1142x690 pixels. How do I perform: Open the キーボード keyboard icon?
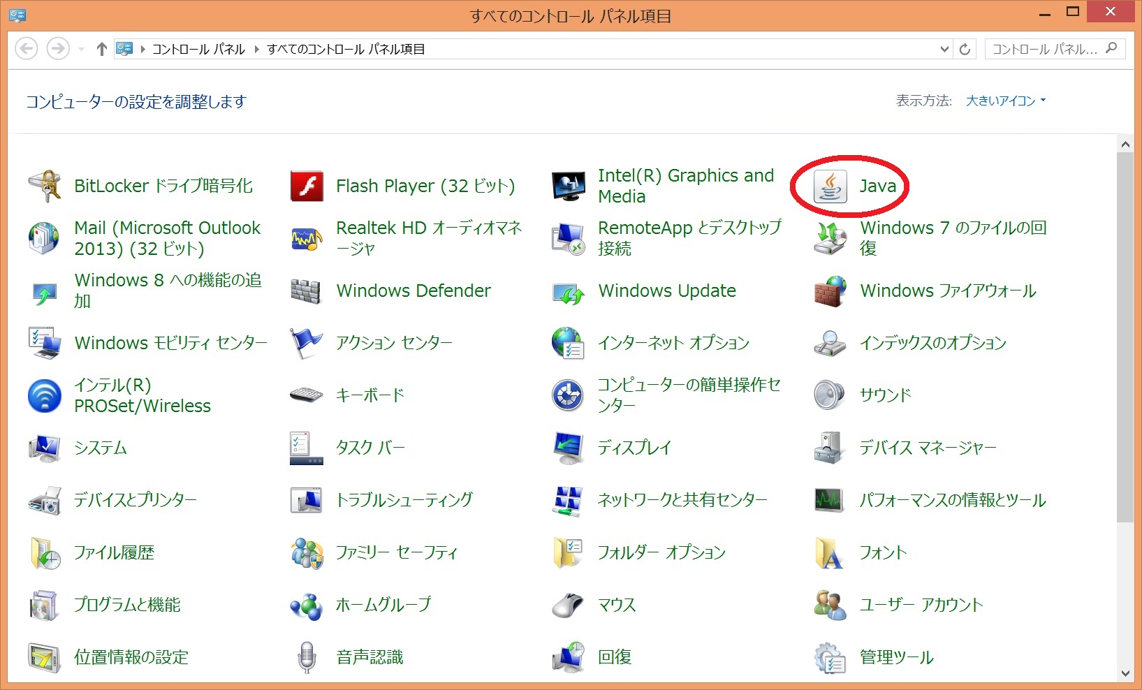tap(307, 395)
